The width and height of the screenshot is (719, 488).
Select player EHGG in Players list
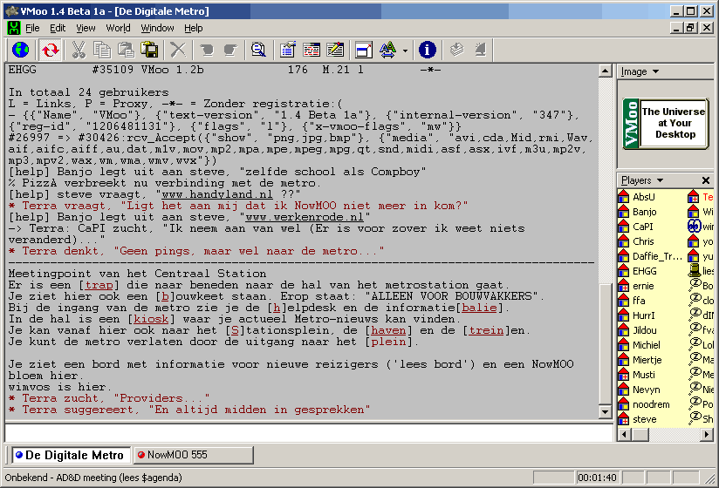click(x=644, y=271)
